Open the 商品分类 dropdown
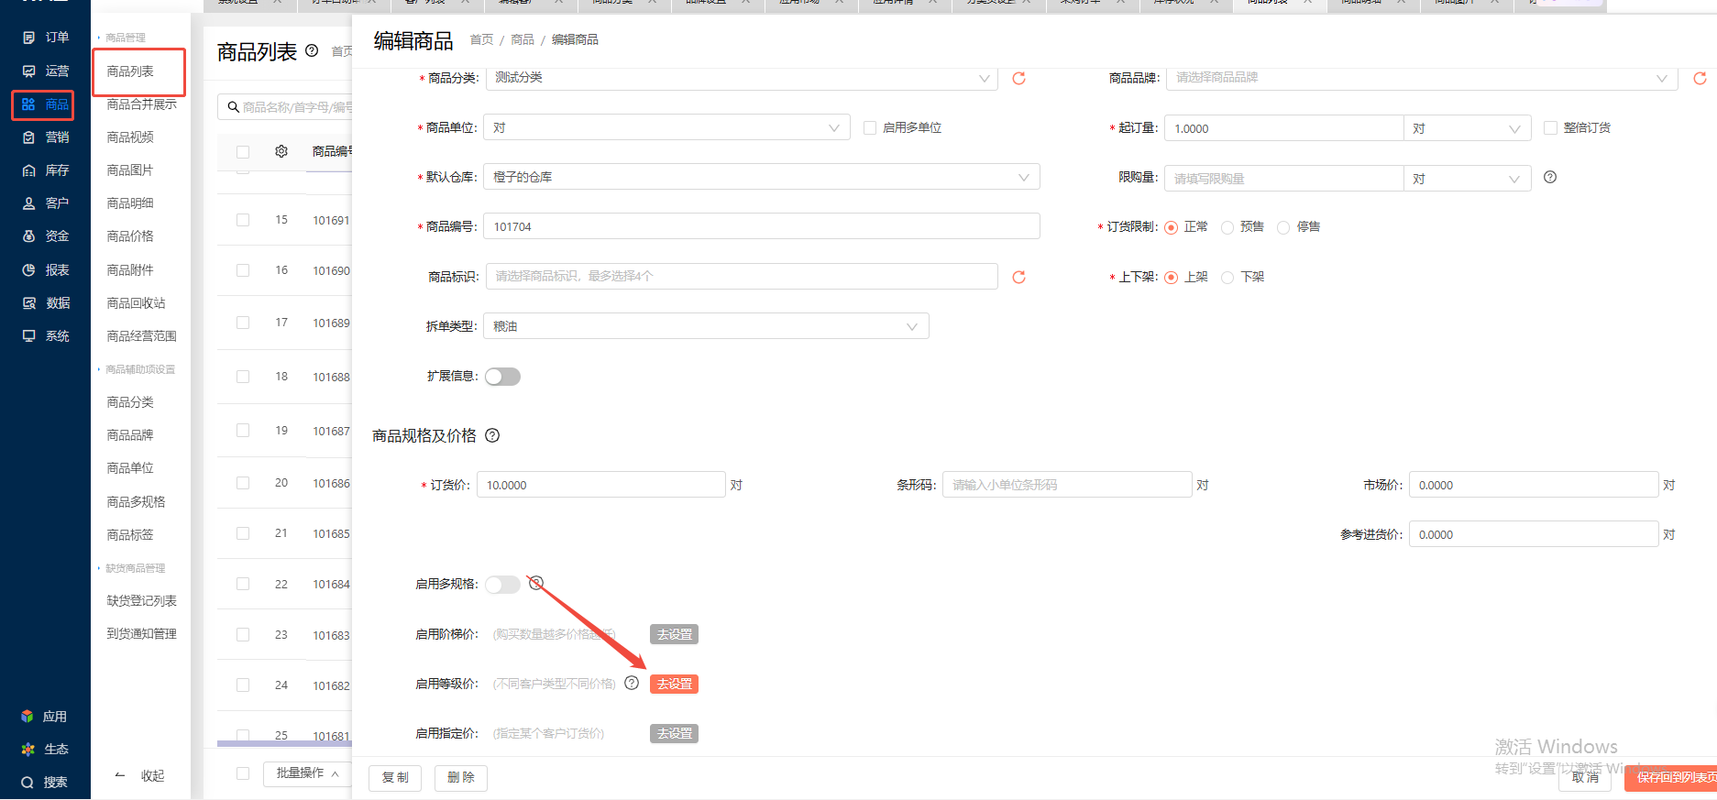Image resolution: width=1717 pixels, height=800 pixels. pos(743,78)
